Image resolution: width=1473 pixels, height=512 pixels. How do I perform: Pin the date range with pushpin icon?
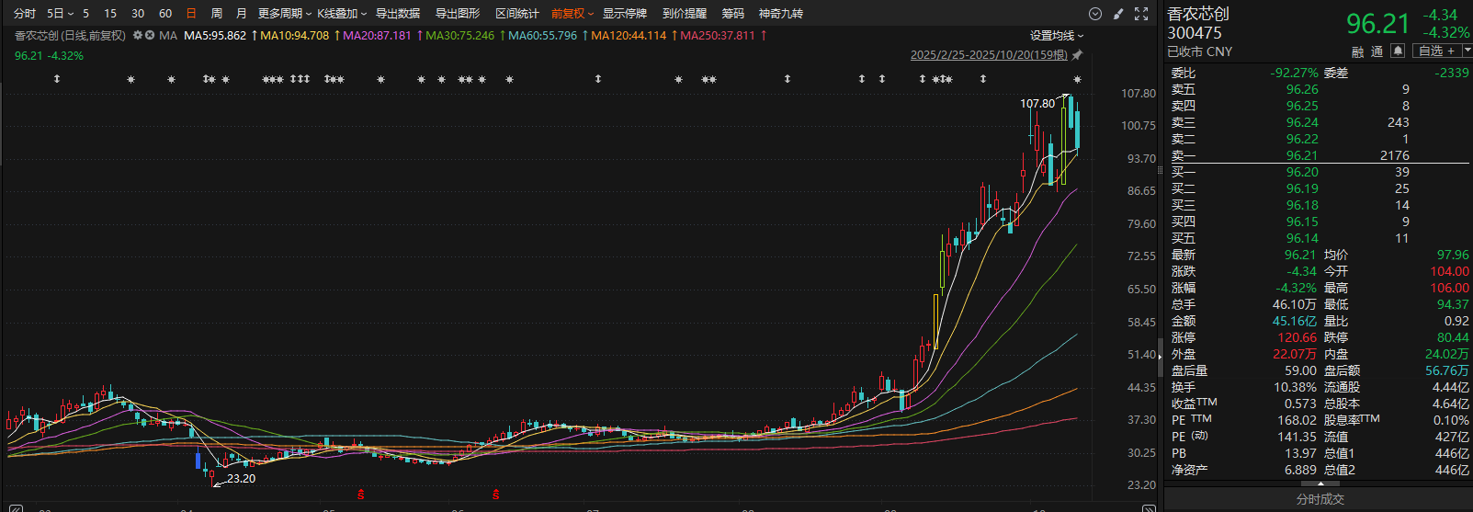tap(1077, 55)
